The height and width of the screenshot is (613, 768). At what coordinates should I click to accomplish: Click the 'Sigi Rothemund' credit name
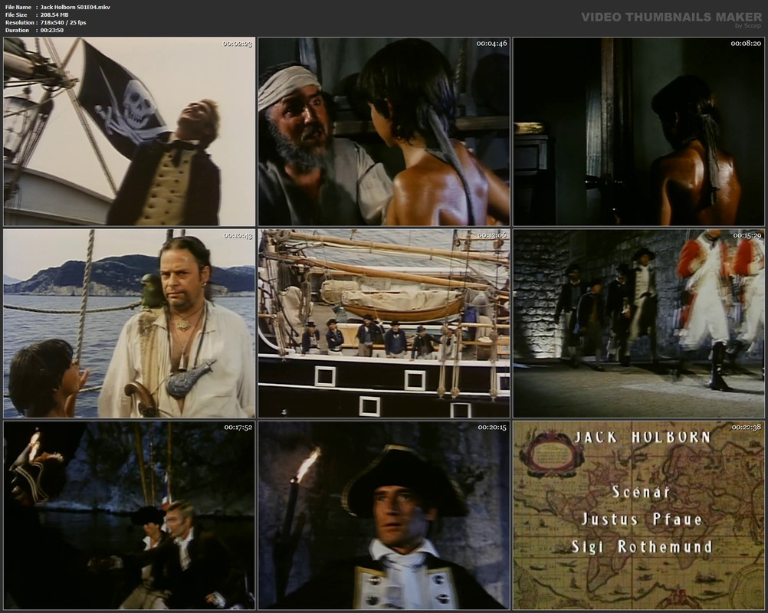pos(642,546)
